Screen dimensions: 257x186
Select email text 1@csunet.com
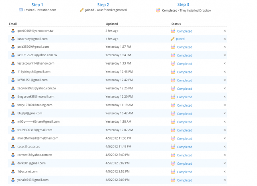click(27, 172)
